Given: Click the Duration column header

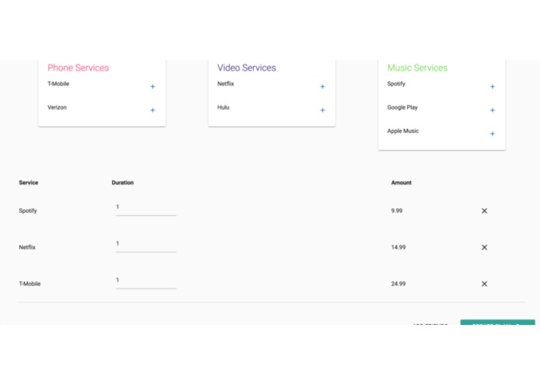Looking at the screenshot, I should (123, 183).
